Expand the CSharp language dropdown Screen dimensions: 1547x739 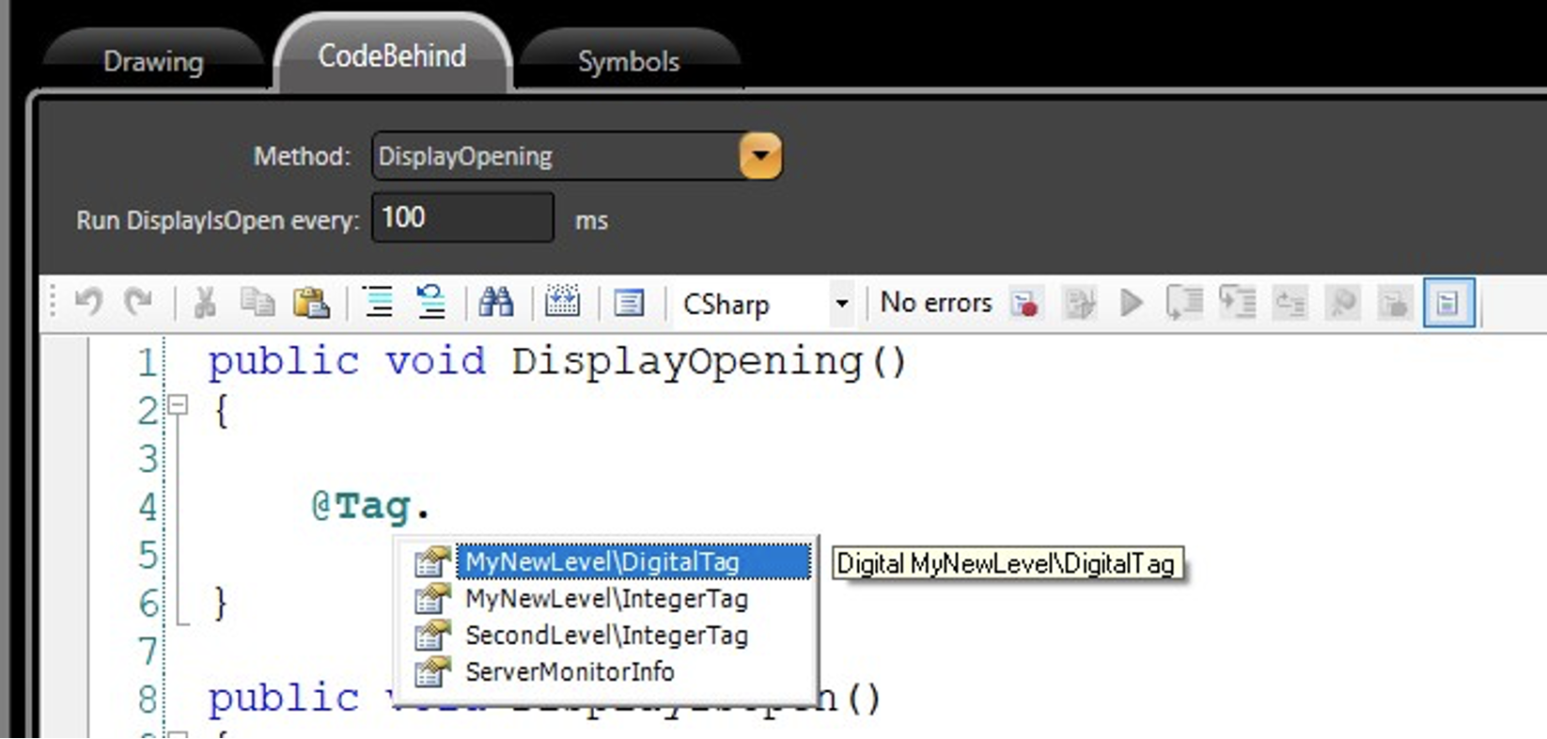[841, 304]
